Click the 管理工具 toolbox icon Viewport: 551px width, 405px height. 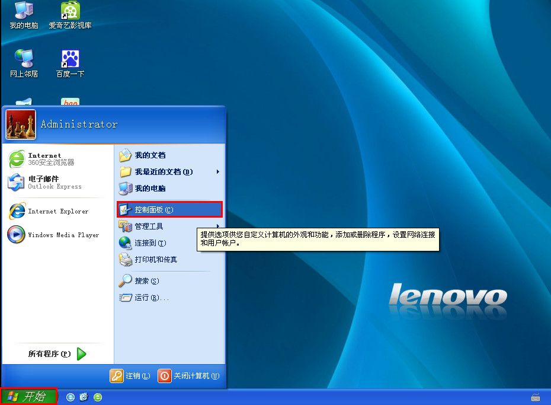[125, 226]
